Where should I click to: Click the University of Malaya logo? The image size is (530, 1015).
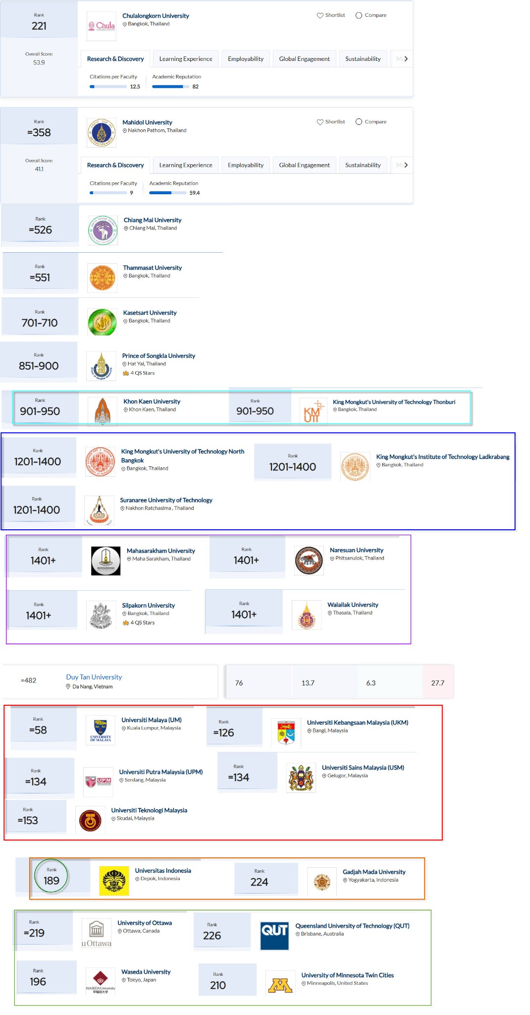coord(101,730)
